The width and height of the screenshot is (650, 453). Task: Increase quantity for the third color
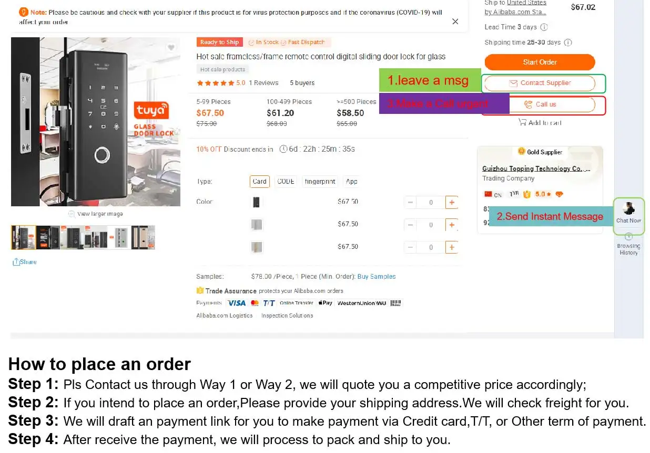coord(451,247)
